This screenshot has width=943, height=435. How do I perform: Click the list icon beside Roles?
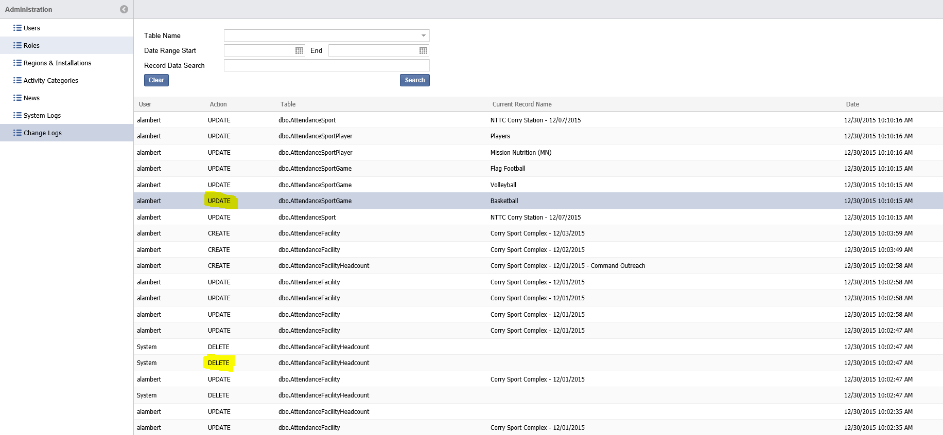pos(18,46)
